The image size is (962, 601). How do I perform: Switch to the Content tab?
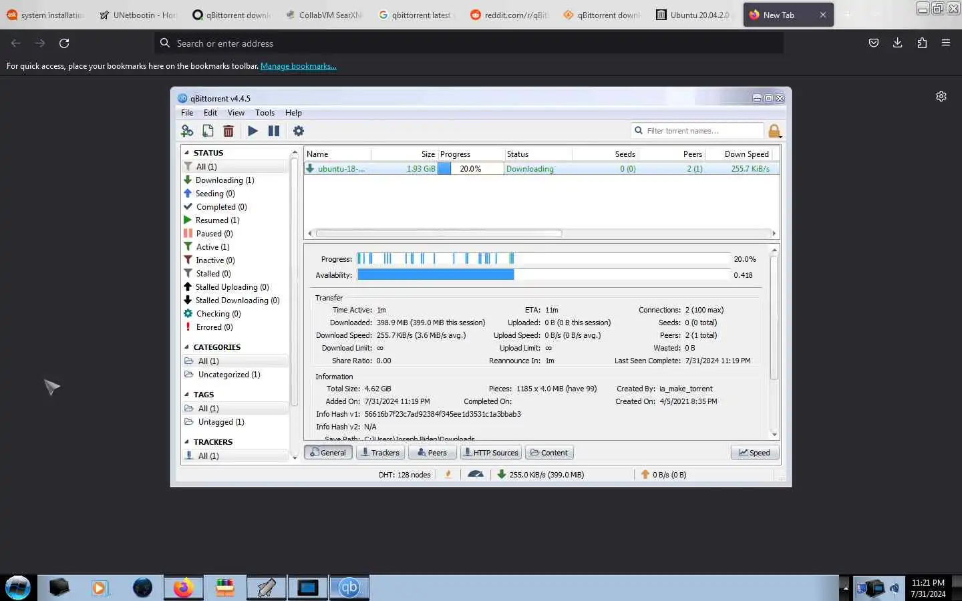click(x=549, y=453)
